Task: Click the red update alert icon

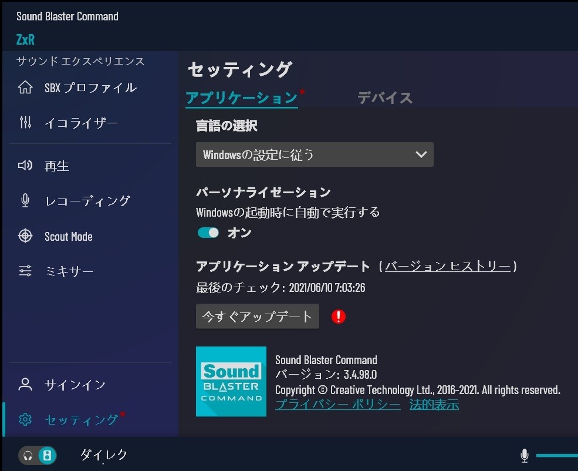Action: [339, 316]
